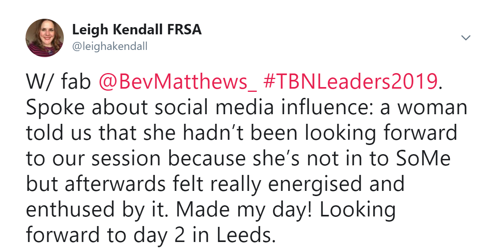Click the words "really energised and"
Viewport: 485px width, 248px height.
tap(313, 184)
